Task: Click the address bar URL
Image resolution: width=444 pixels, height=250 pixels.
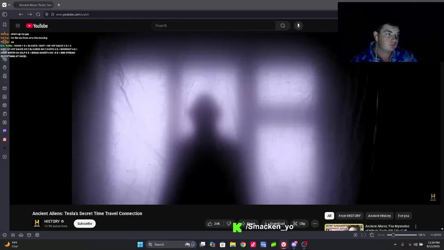Action: tap(72, 14)
